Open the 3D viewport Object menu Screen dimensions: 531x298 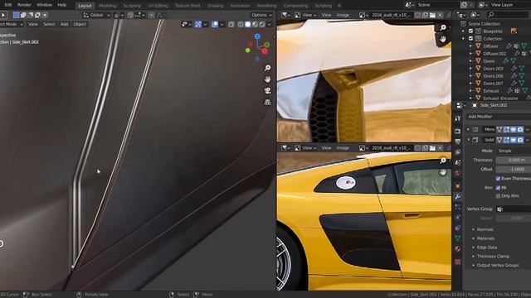coord(80,24)
